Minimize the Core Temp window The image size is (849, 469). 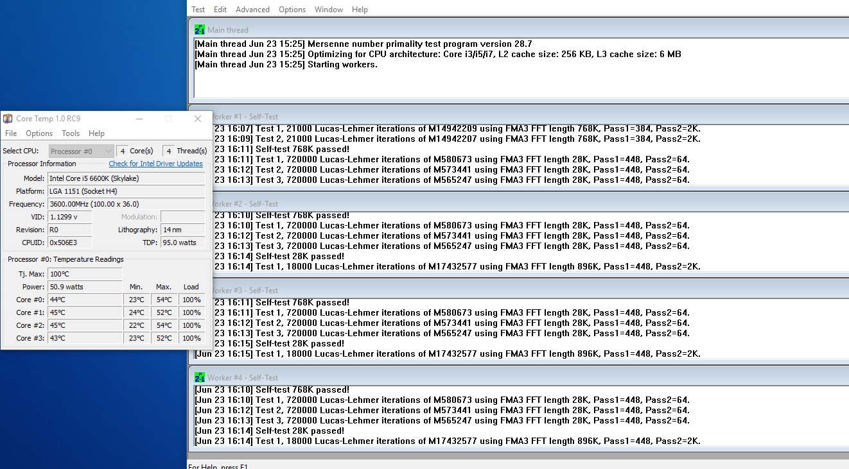[x=139, y=119]
